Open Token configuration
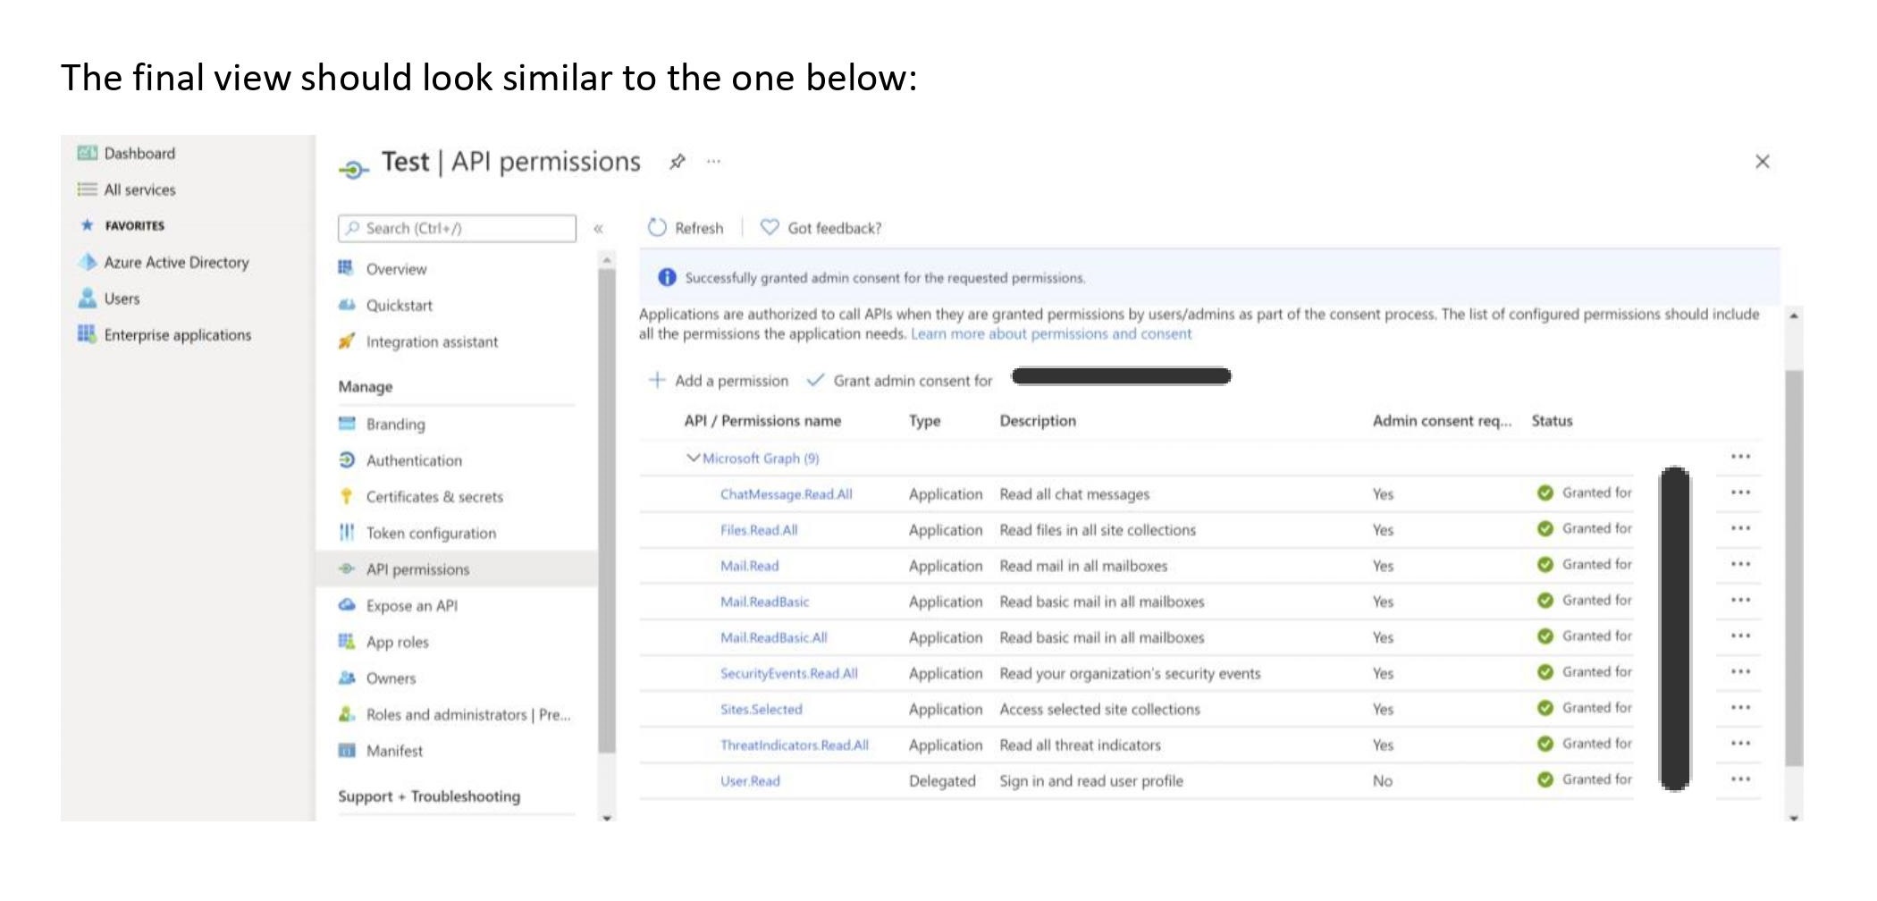Screen dimensions: 1877x901 (x=431, y=533)
